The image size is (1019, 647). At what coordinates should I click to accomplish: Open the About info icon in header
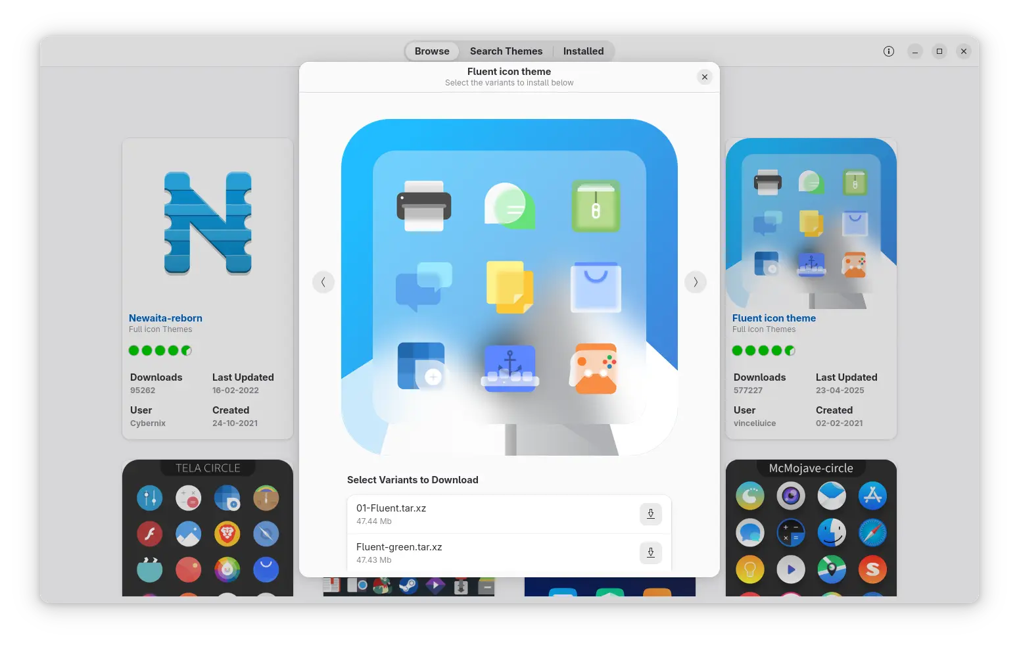(888, 51)
